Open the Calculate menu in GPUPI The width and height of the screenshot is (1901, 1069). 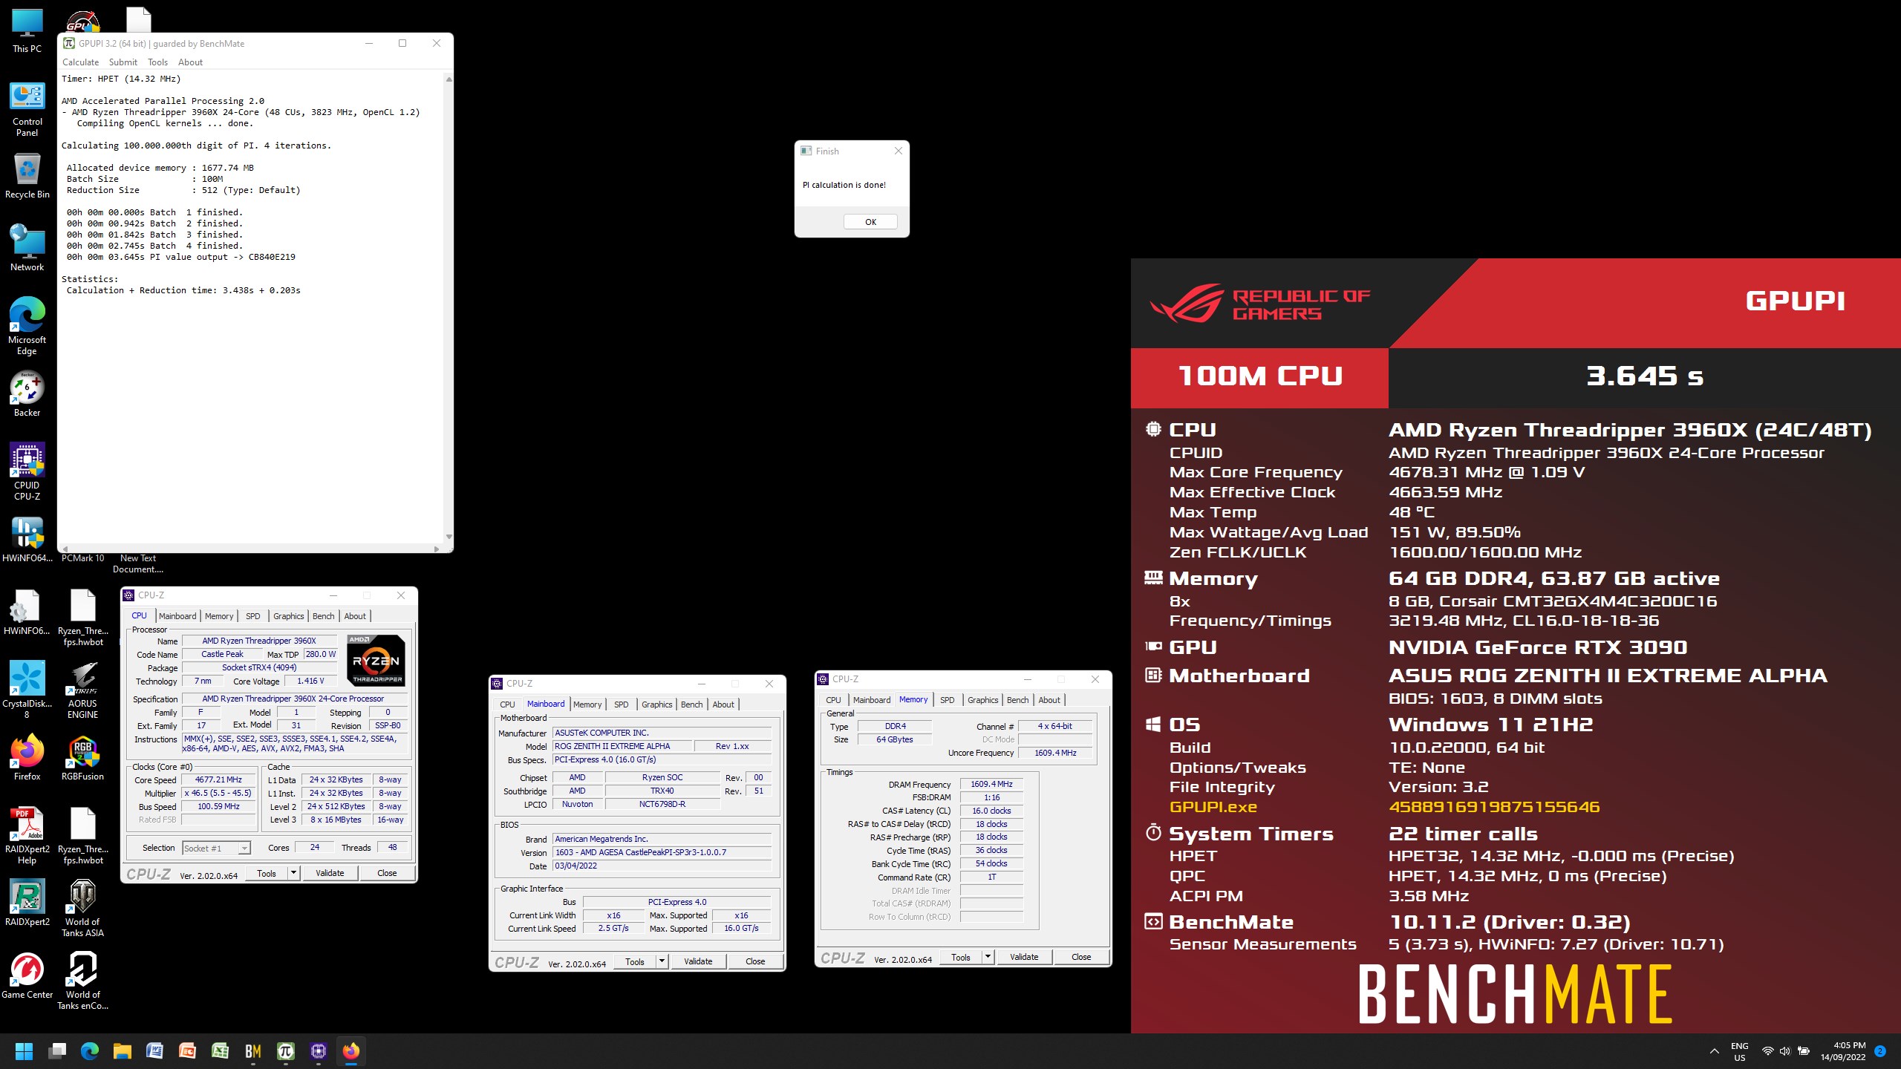pyautogui.click(x=80, y=62)
